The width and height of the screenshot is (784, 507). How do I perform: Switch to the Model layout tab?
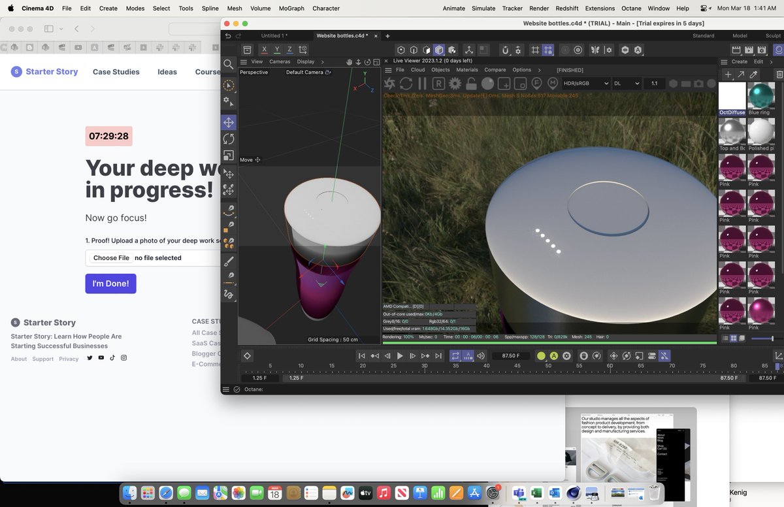click(740, 36)
